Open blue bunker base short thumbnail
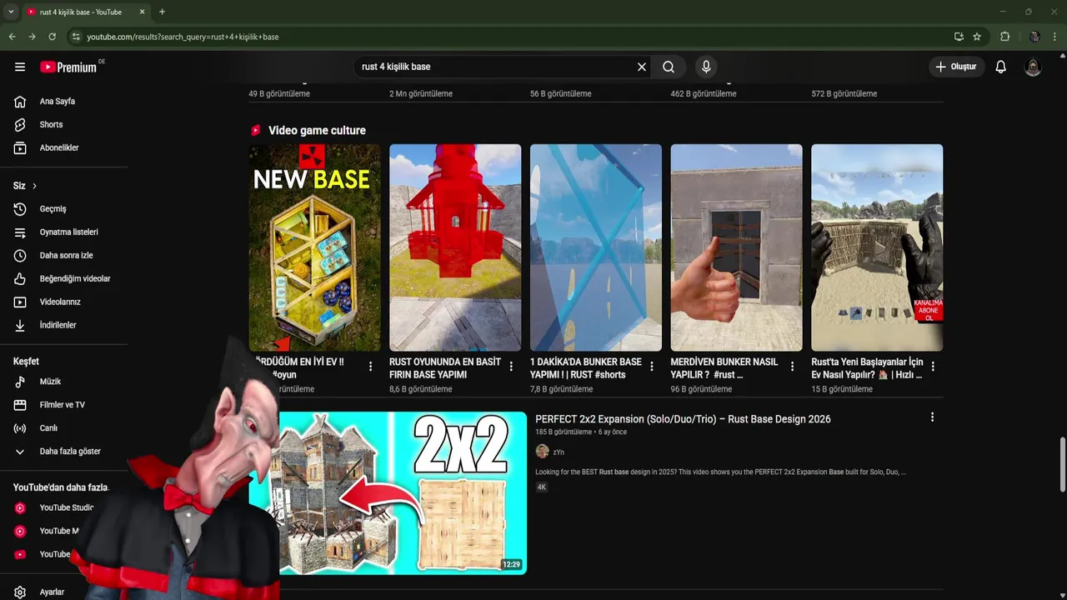The height and width of the screenshot is (600, 1067). pyautogui.click(x=596, y=247)
